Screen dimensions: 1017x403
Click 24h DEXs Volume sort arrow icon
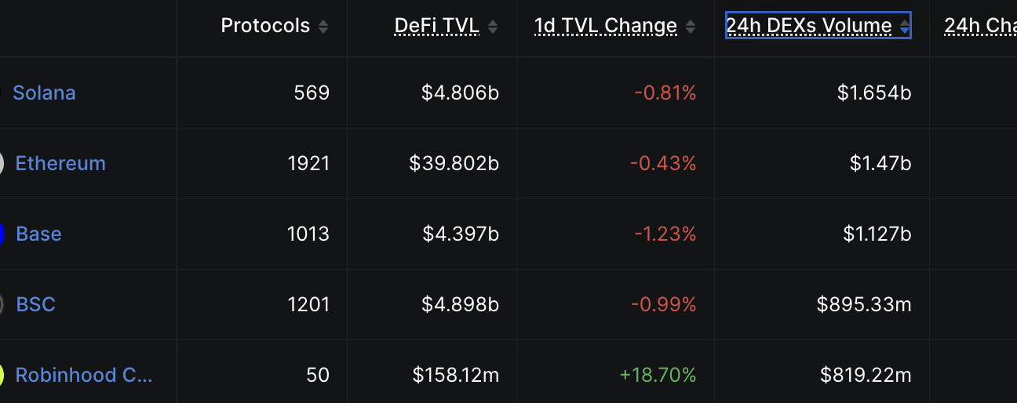[x=904, y=27]
